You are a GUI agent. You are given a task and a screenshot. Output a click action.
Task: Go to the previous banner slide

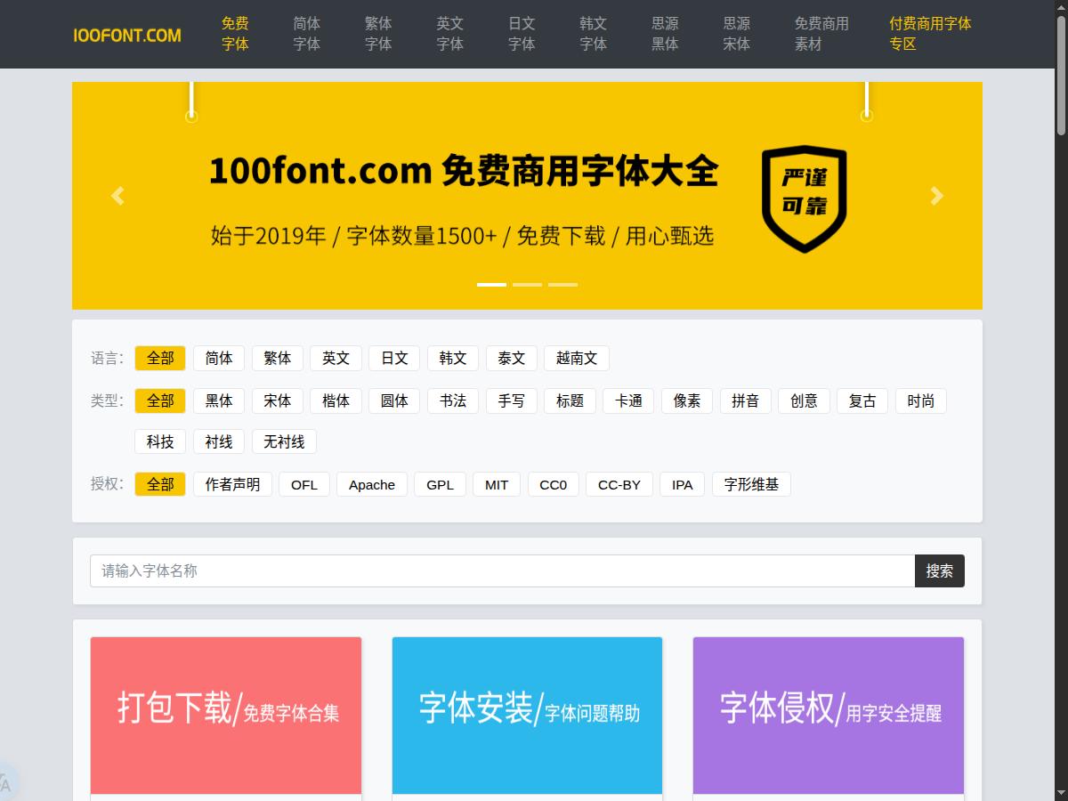click(117, 196)
